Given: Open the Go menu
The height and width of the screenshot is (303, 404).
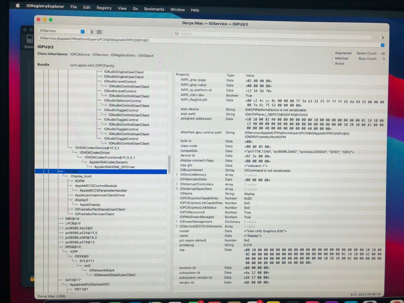Looking at the screenshot, I should [x=136, y=9].
